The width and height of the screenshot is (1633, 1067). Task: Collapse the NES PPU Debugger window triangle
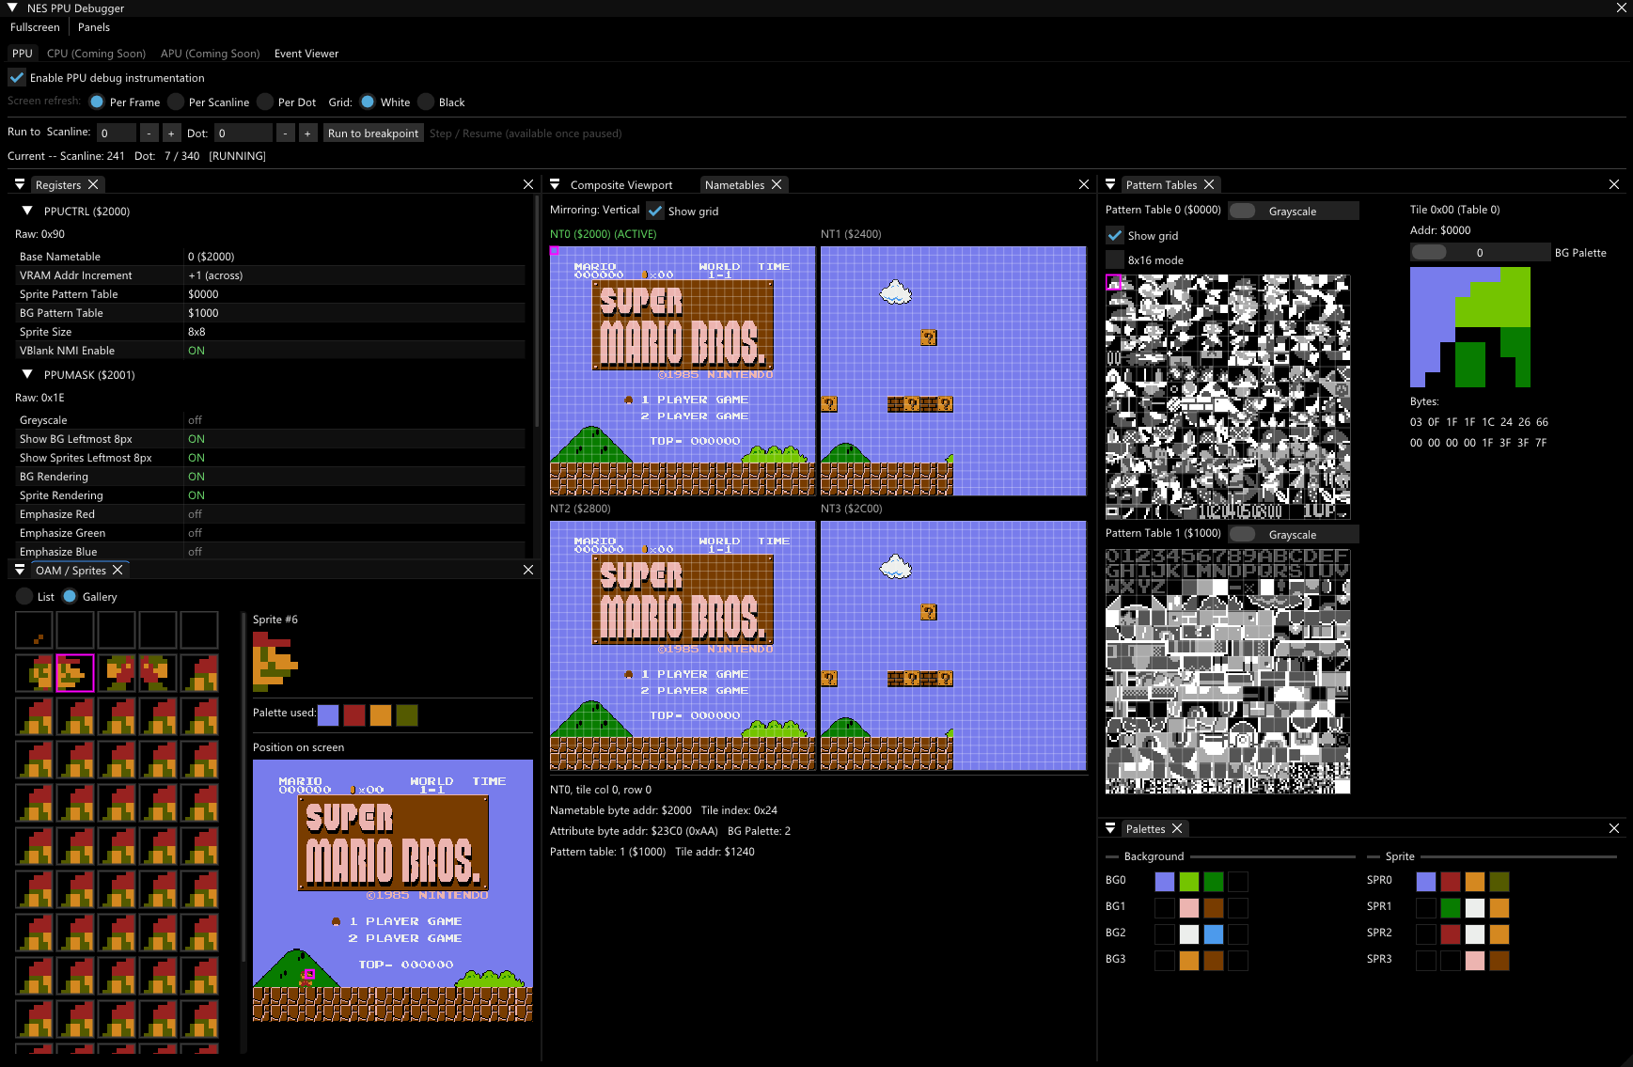coord(12,8)
